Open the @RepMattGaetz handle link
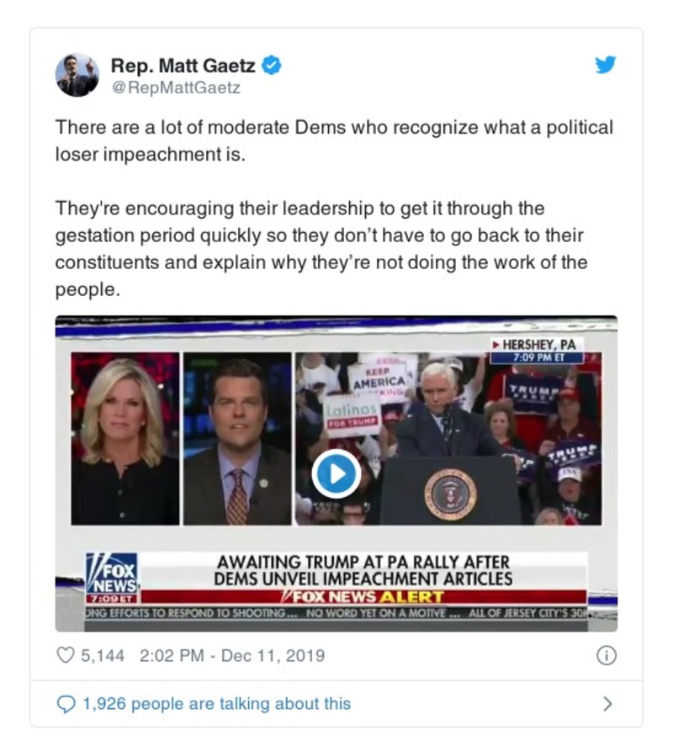673x756 pixels. pos(176,87)
